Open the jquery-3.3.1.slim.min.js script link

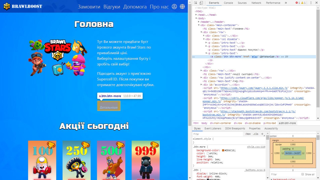(x=254, y=88)
